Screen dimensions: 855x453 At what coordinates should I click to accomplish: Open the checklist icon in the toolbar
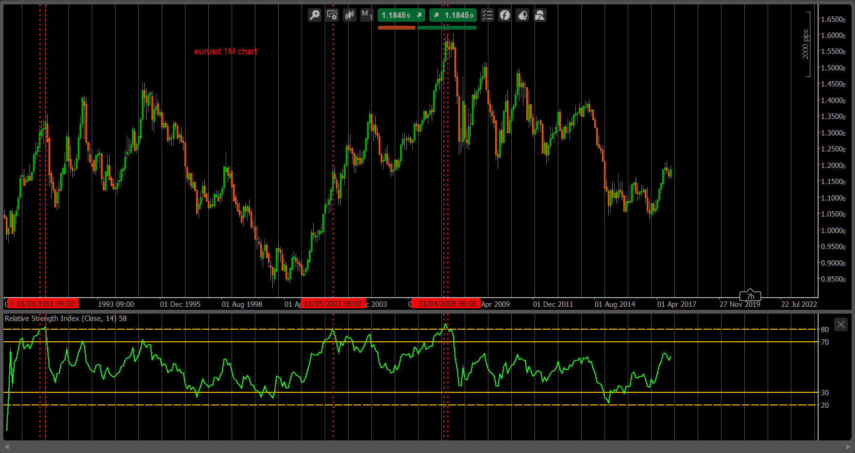487,15
